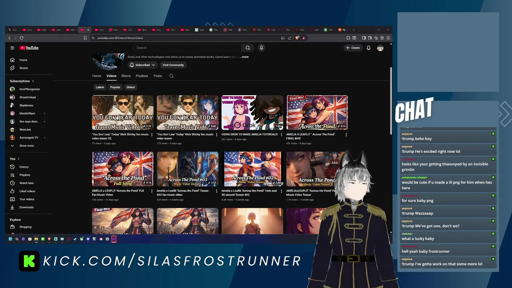Open Windows Start menu
Screen dimensions: 512x288
(x=10, y=239)
